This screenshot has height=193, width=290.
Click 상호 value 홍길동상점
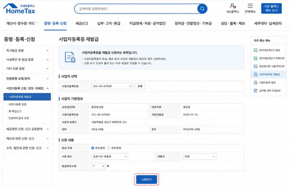point(97,107)
